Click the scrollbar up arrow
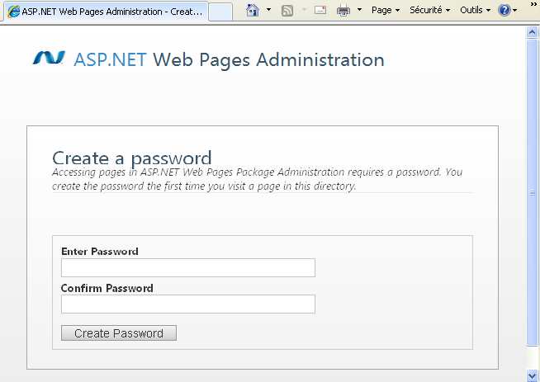The image size is (540, 382). (x=533, y=32)
